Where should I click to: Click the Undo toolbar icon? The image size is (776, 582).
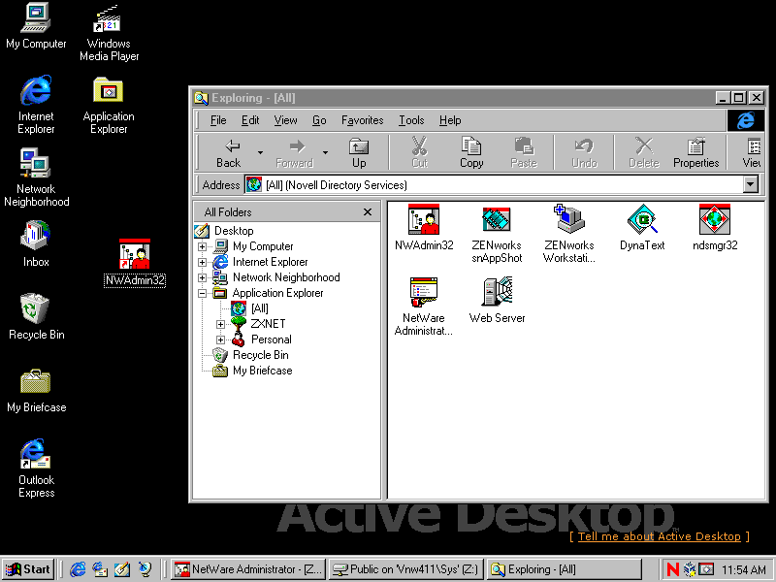(584, 153)
